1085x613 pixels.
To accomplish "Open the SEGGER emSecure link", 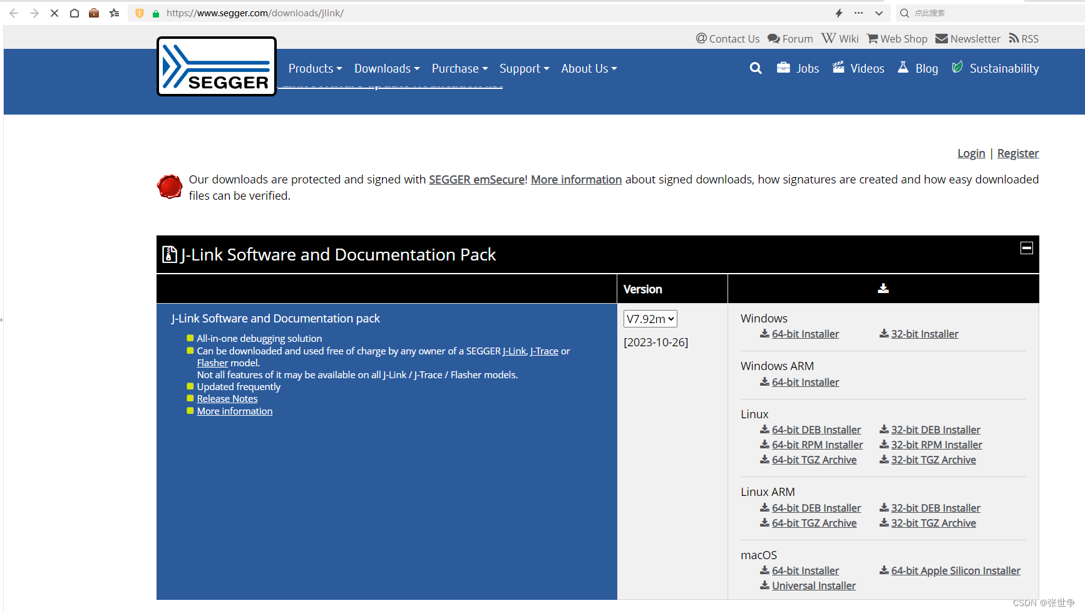I will (476, 180).
